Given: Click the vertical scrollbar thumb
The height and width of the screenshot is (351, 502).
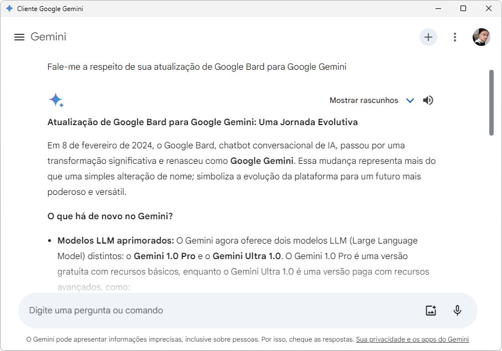Looking at the screenshot, I should click(x=491, y=102).
